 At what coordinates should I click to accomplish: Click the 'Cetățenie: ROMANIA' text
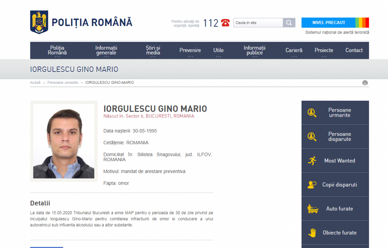click(x=126, y=143)
